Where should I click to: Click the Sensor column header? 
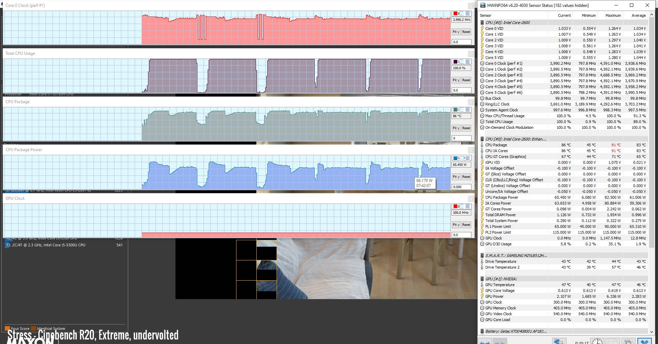[x=513, y=15]
